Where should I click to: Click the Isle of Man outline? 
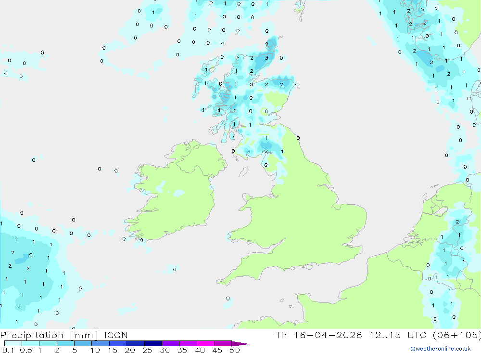[243, 171]
